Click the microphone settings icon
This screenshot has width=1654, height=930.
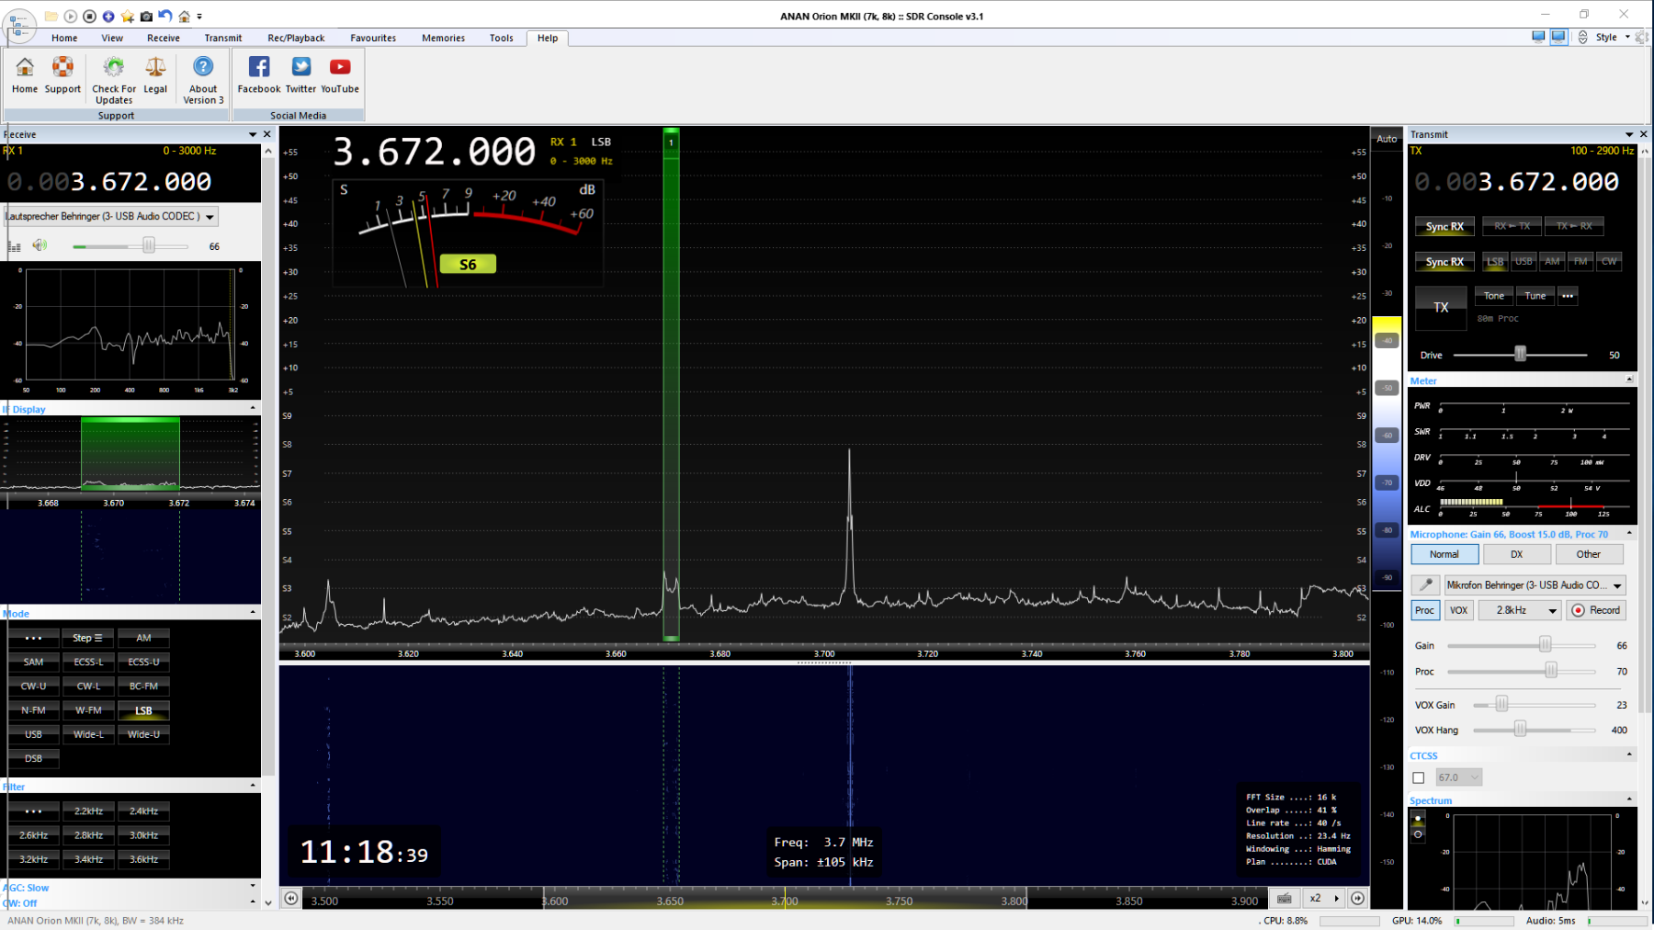(x=1425, y=584)
